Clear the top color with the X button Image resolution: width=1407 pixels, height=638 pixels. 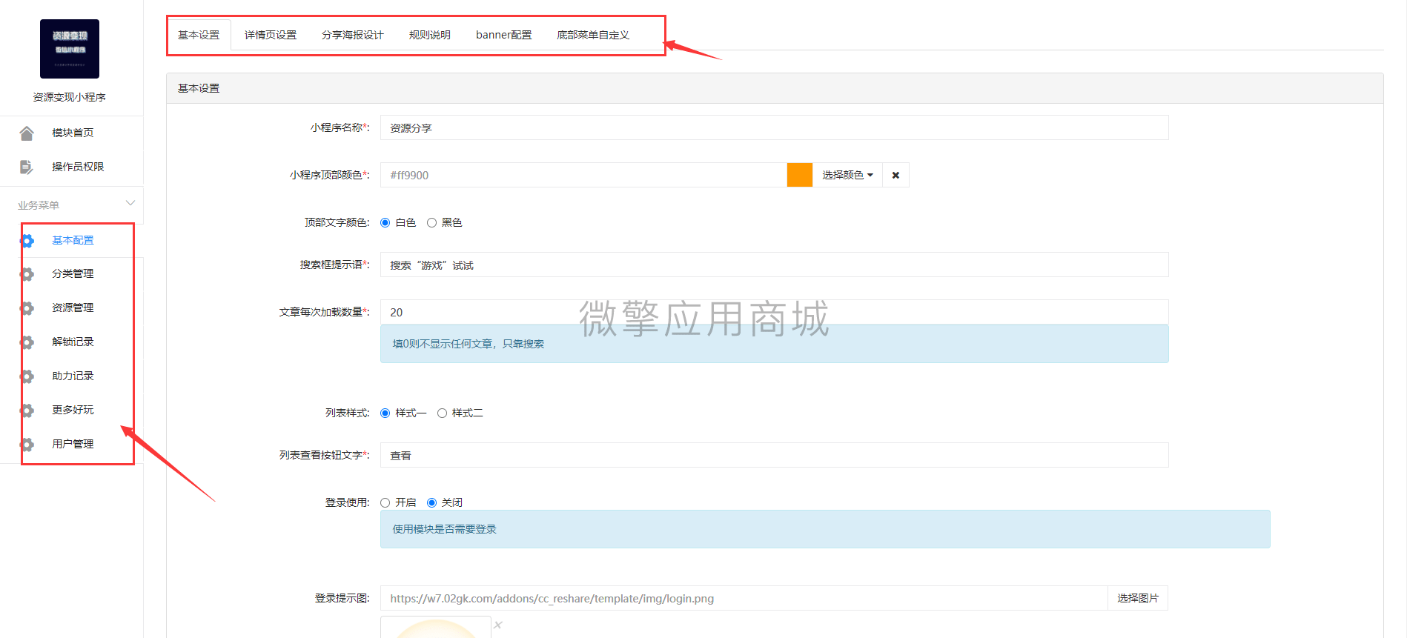pos(895,175)
